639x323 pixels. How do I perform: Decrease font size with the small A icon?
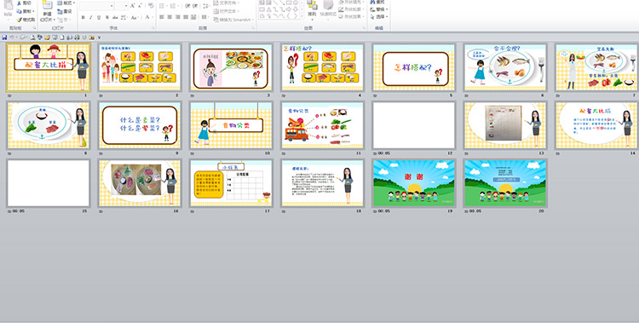click(140, 6)
